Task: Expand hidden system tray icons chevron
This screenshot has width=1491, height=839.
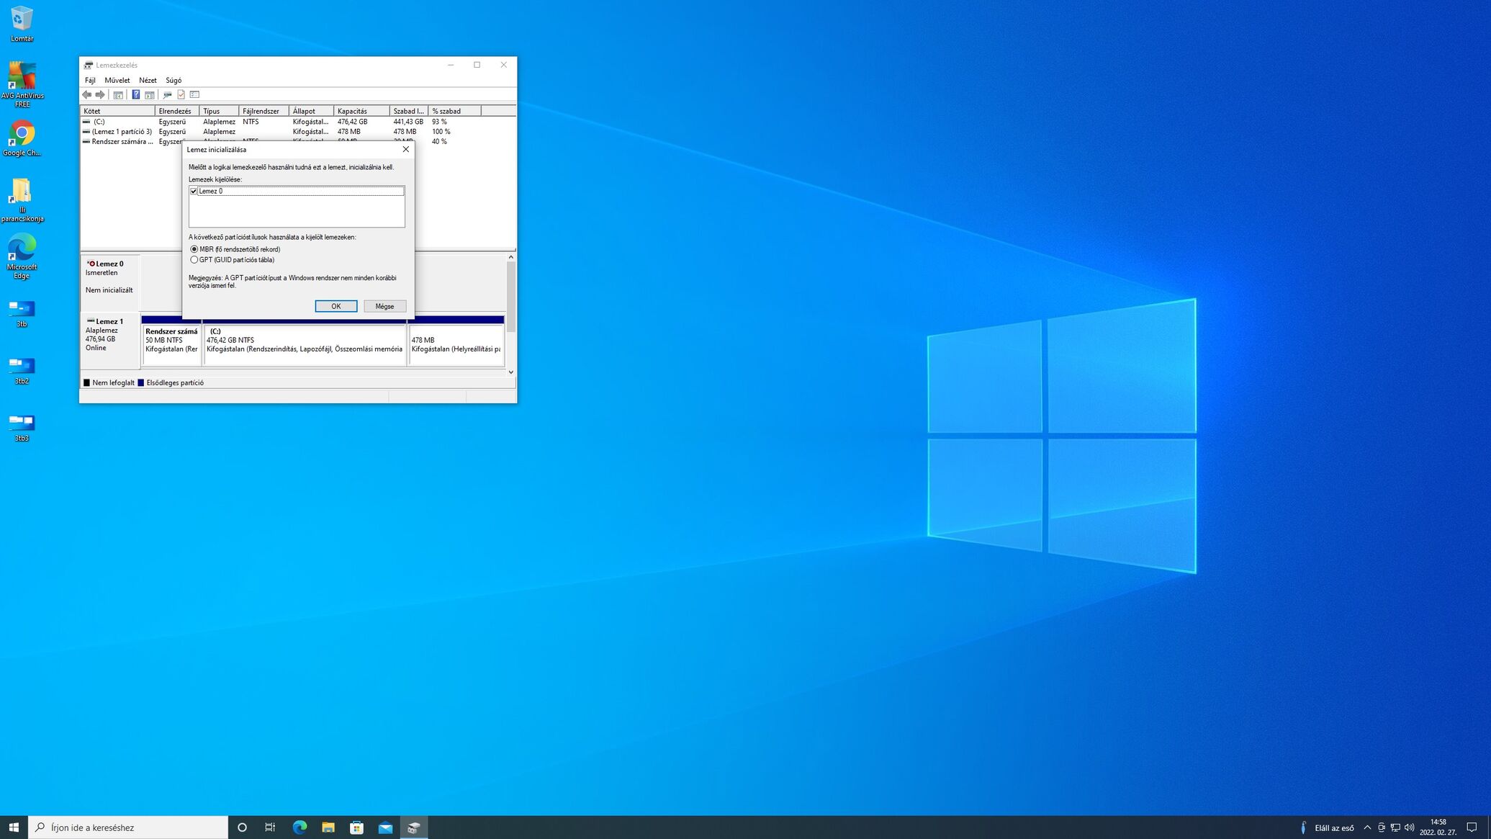Action: click(x=1367, y=827)
